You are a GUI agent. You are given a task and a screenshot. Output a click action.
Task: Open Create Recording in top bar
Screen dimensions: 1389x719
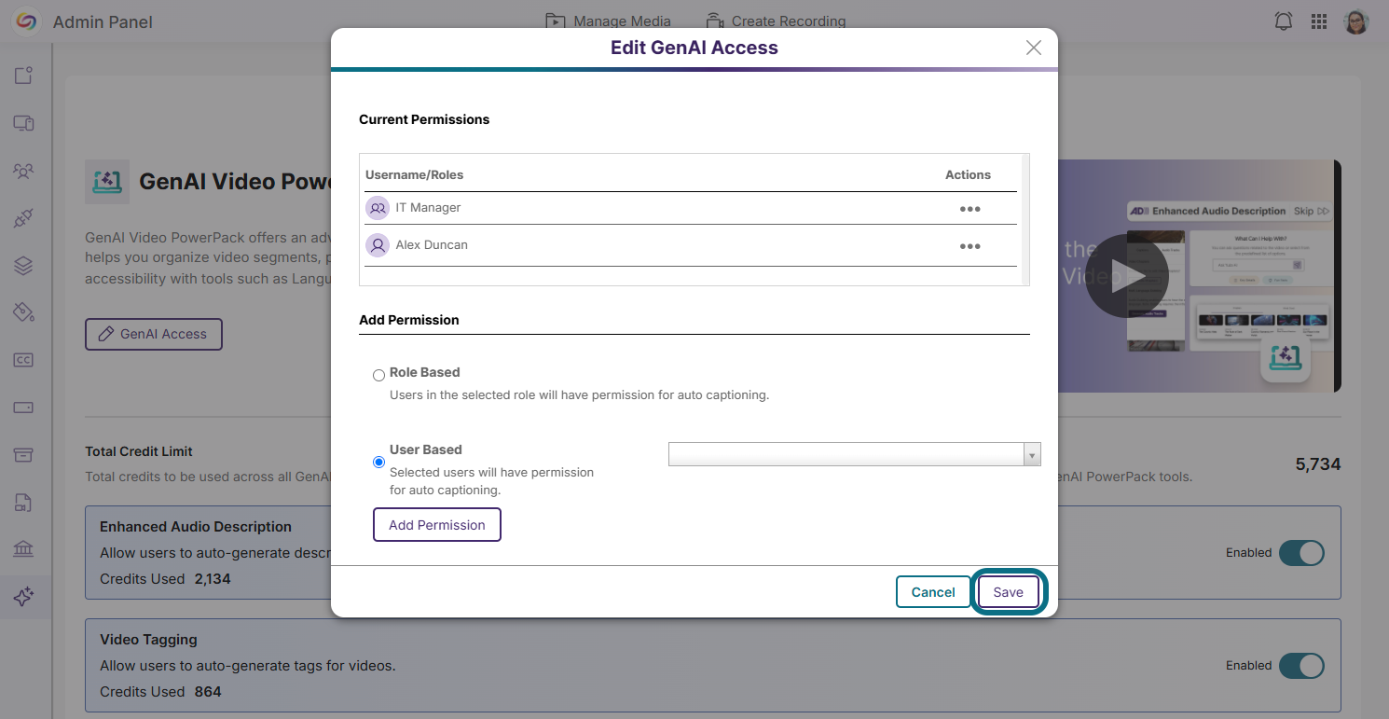[776, 21]
